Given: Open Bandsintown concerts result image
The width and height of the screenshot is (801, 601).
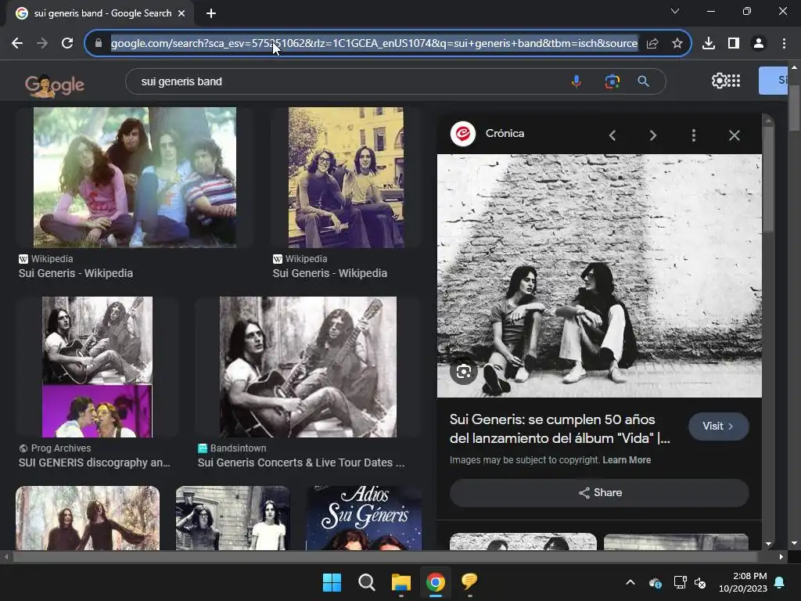Looking at the screenshot, I should (308, 367).
